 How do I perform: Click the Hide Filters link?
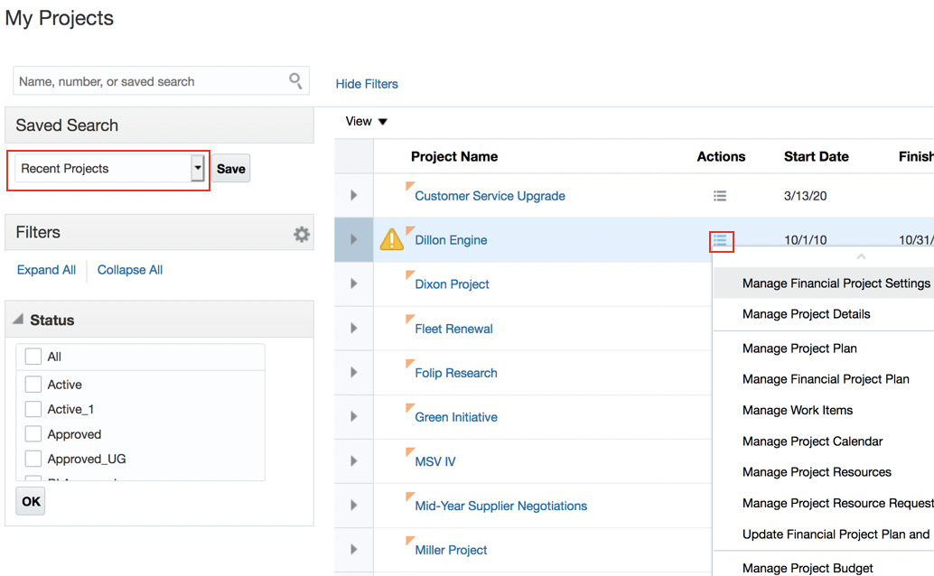click(367, 84)
